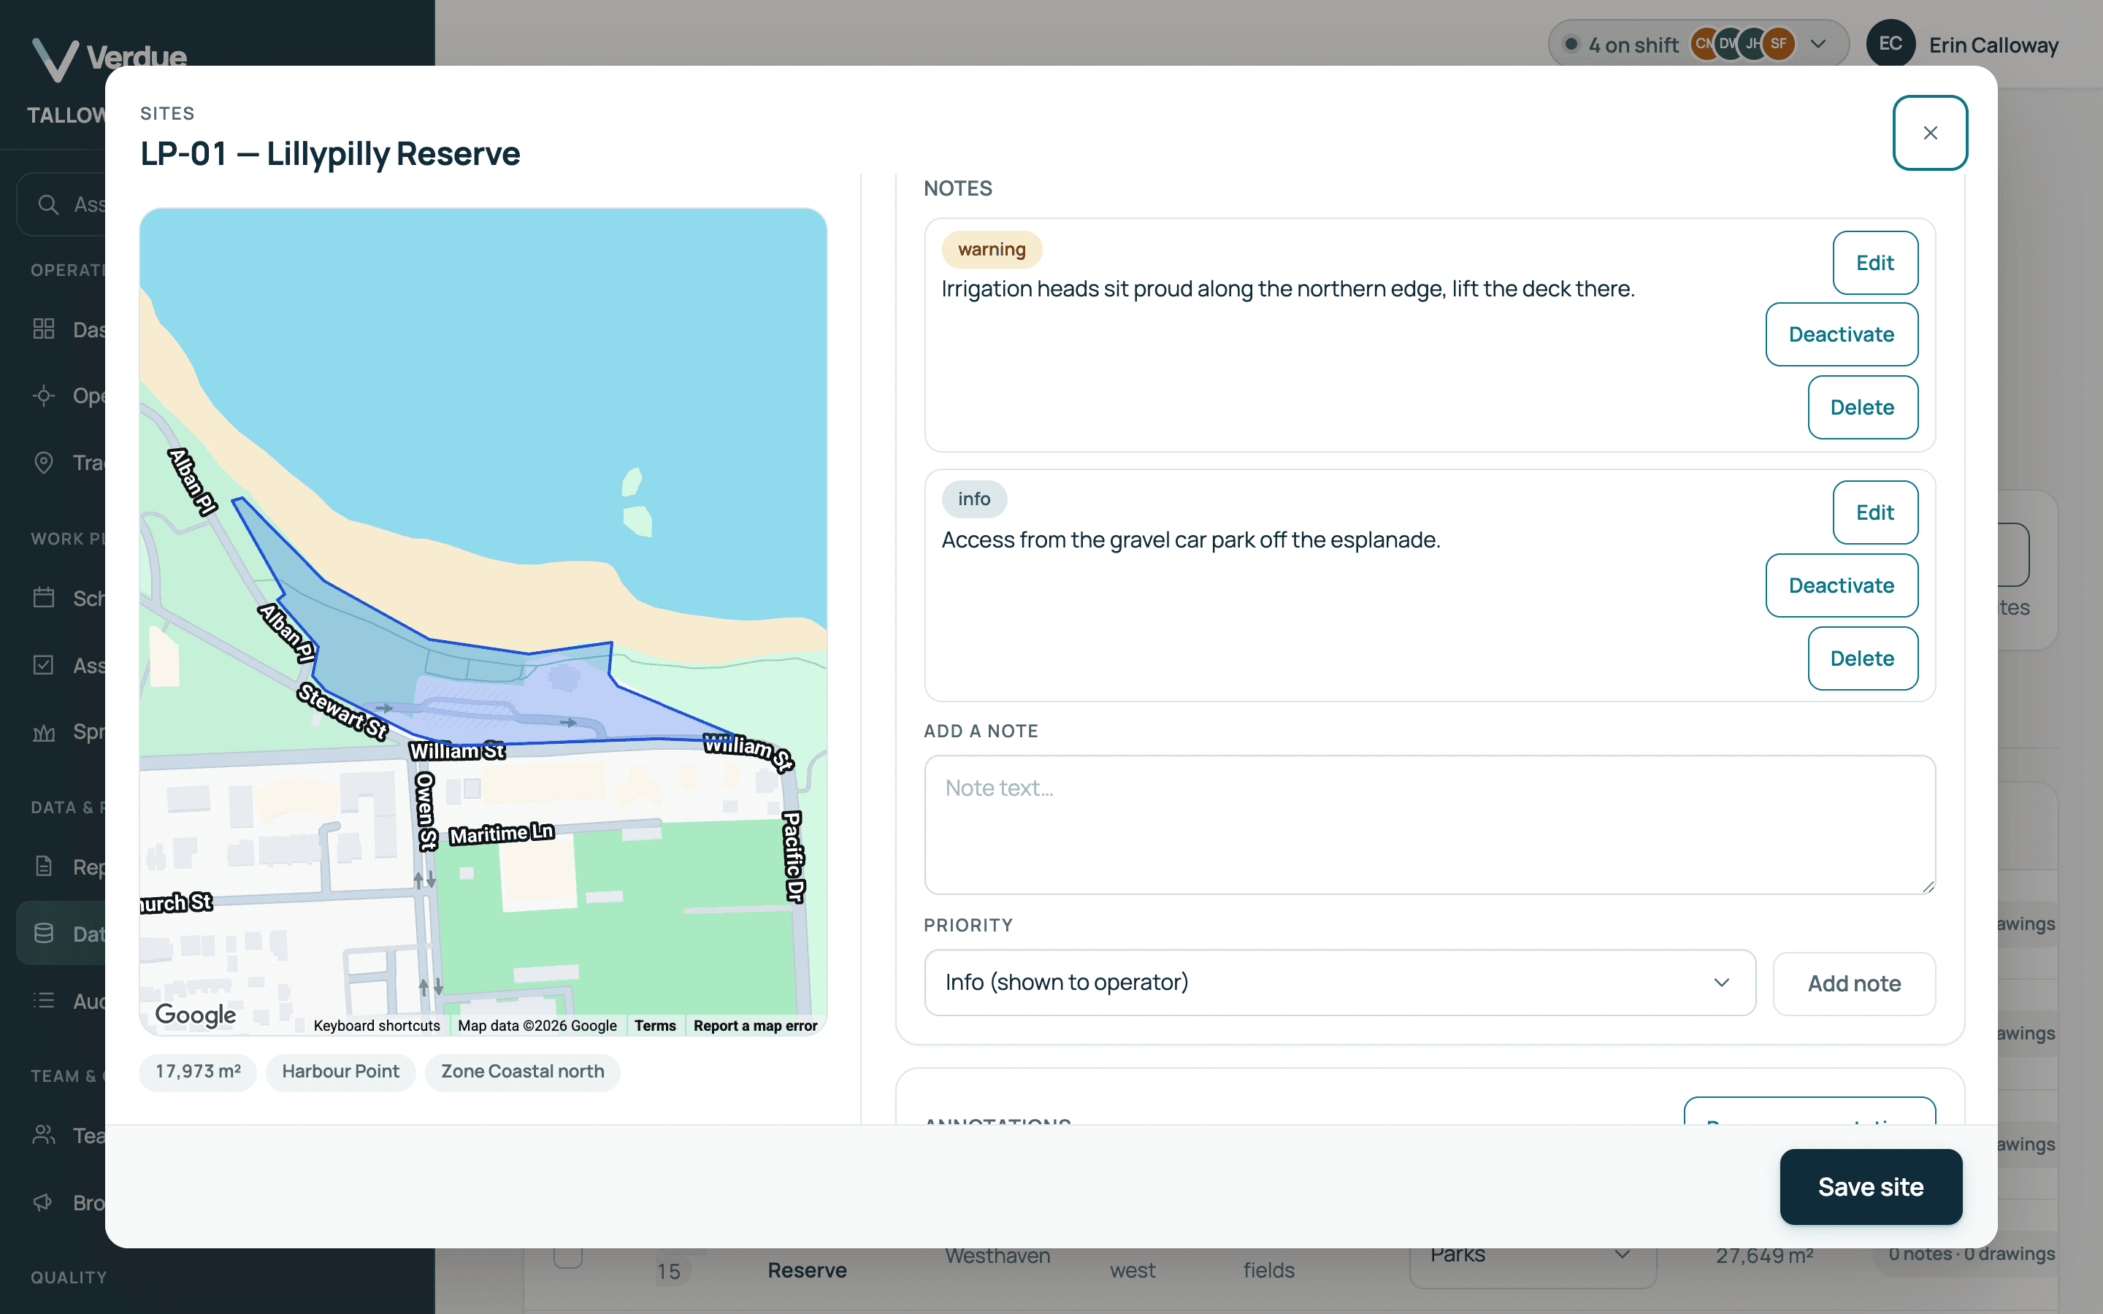Open Keyboard shortcuts on the map
The width and height of the screenshot is (2103, 1314).
click(x=376, y=1026)
